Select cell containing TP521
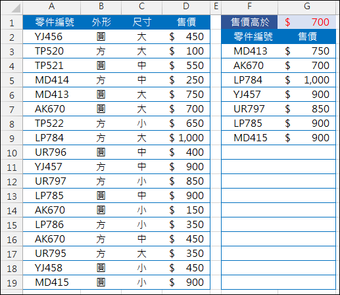Screen dimensions: 340x295 coord(52,66)
